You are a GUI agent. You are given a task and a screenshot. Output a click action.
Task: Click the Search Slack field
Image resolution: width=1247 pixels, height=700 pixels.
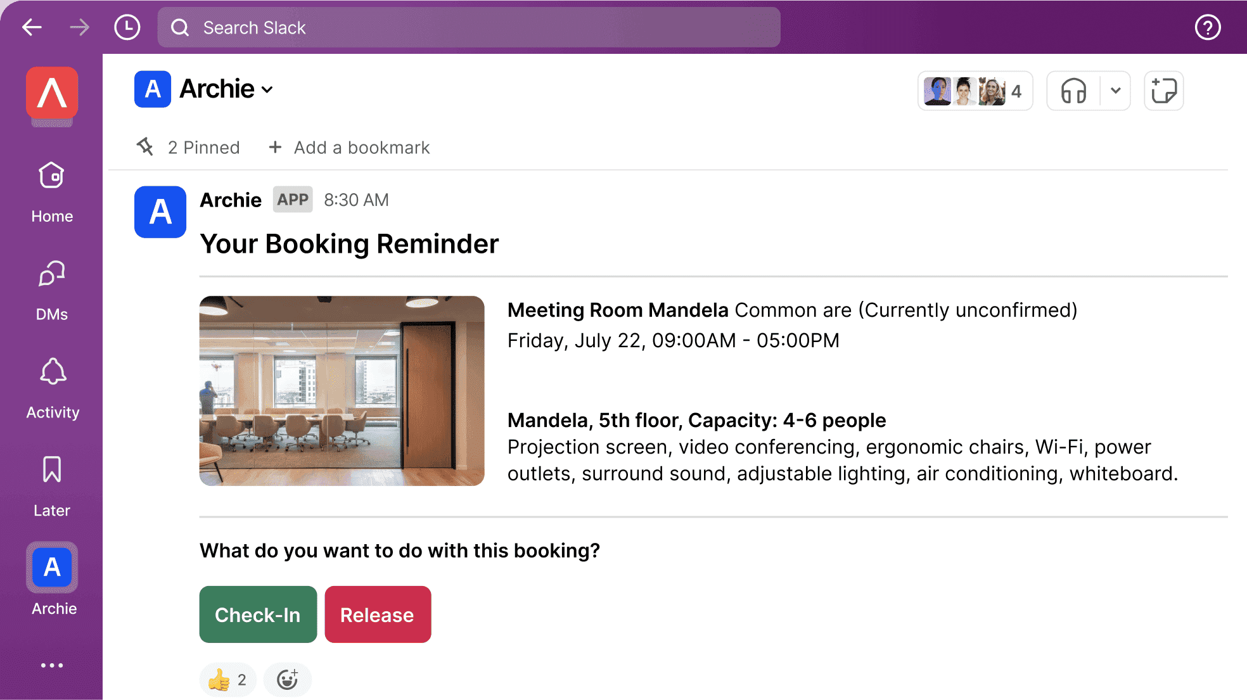point(469,27)
